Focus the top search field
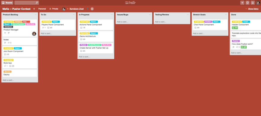This screenshot has height=116, width=261. (x=26, y=3)
